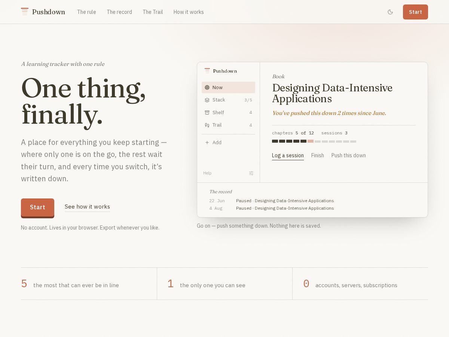
Task: Click 'The record' heading in app panel
Action: point(220,192)
